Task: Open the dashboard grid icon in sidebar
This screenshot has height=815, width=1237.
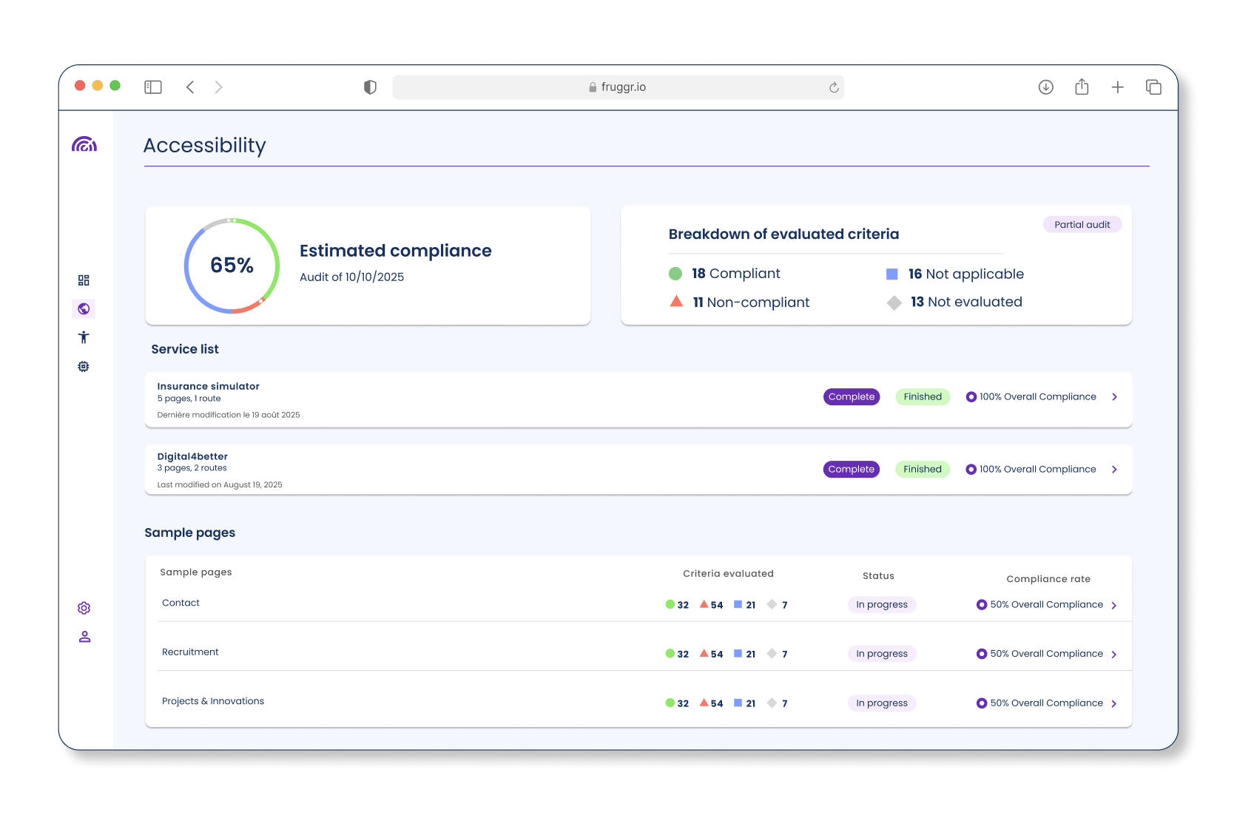Action: pyautogui.click(x=84, y=280)
